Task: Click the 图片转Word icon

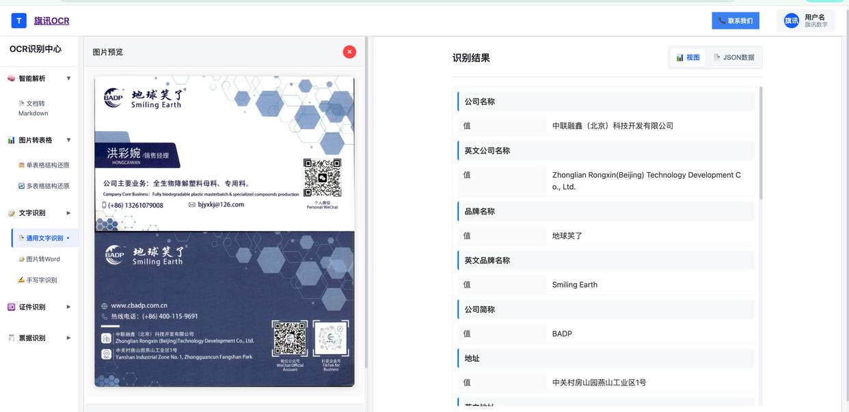Action: point(21,259)
